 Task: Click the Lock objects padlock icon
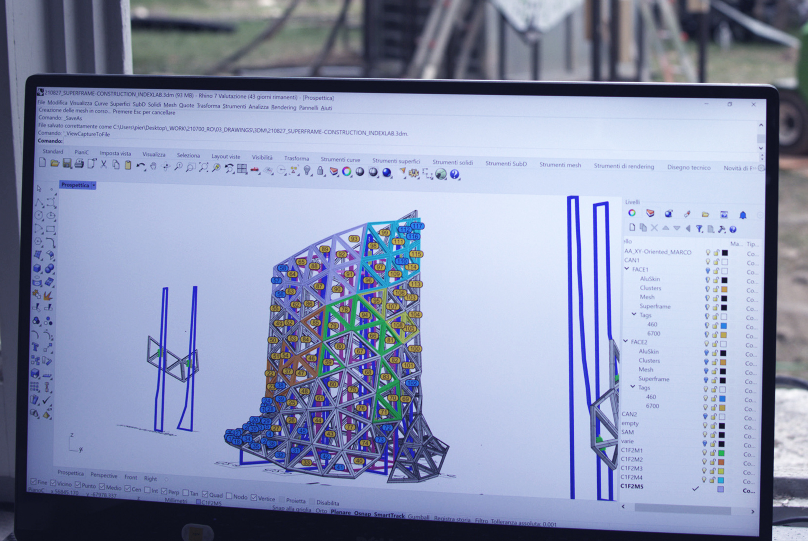[320, 171]
